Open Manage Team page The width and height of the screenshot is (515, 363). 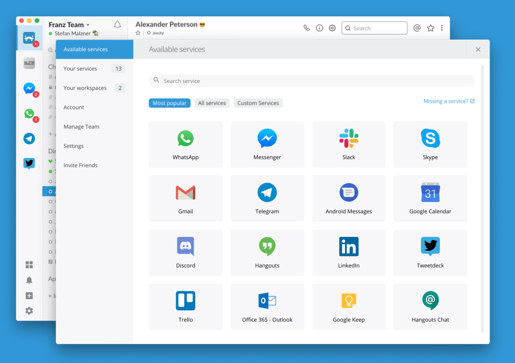[x=95, y=127]
